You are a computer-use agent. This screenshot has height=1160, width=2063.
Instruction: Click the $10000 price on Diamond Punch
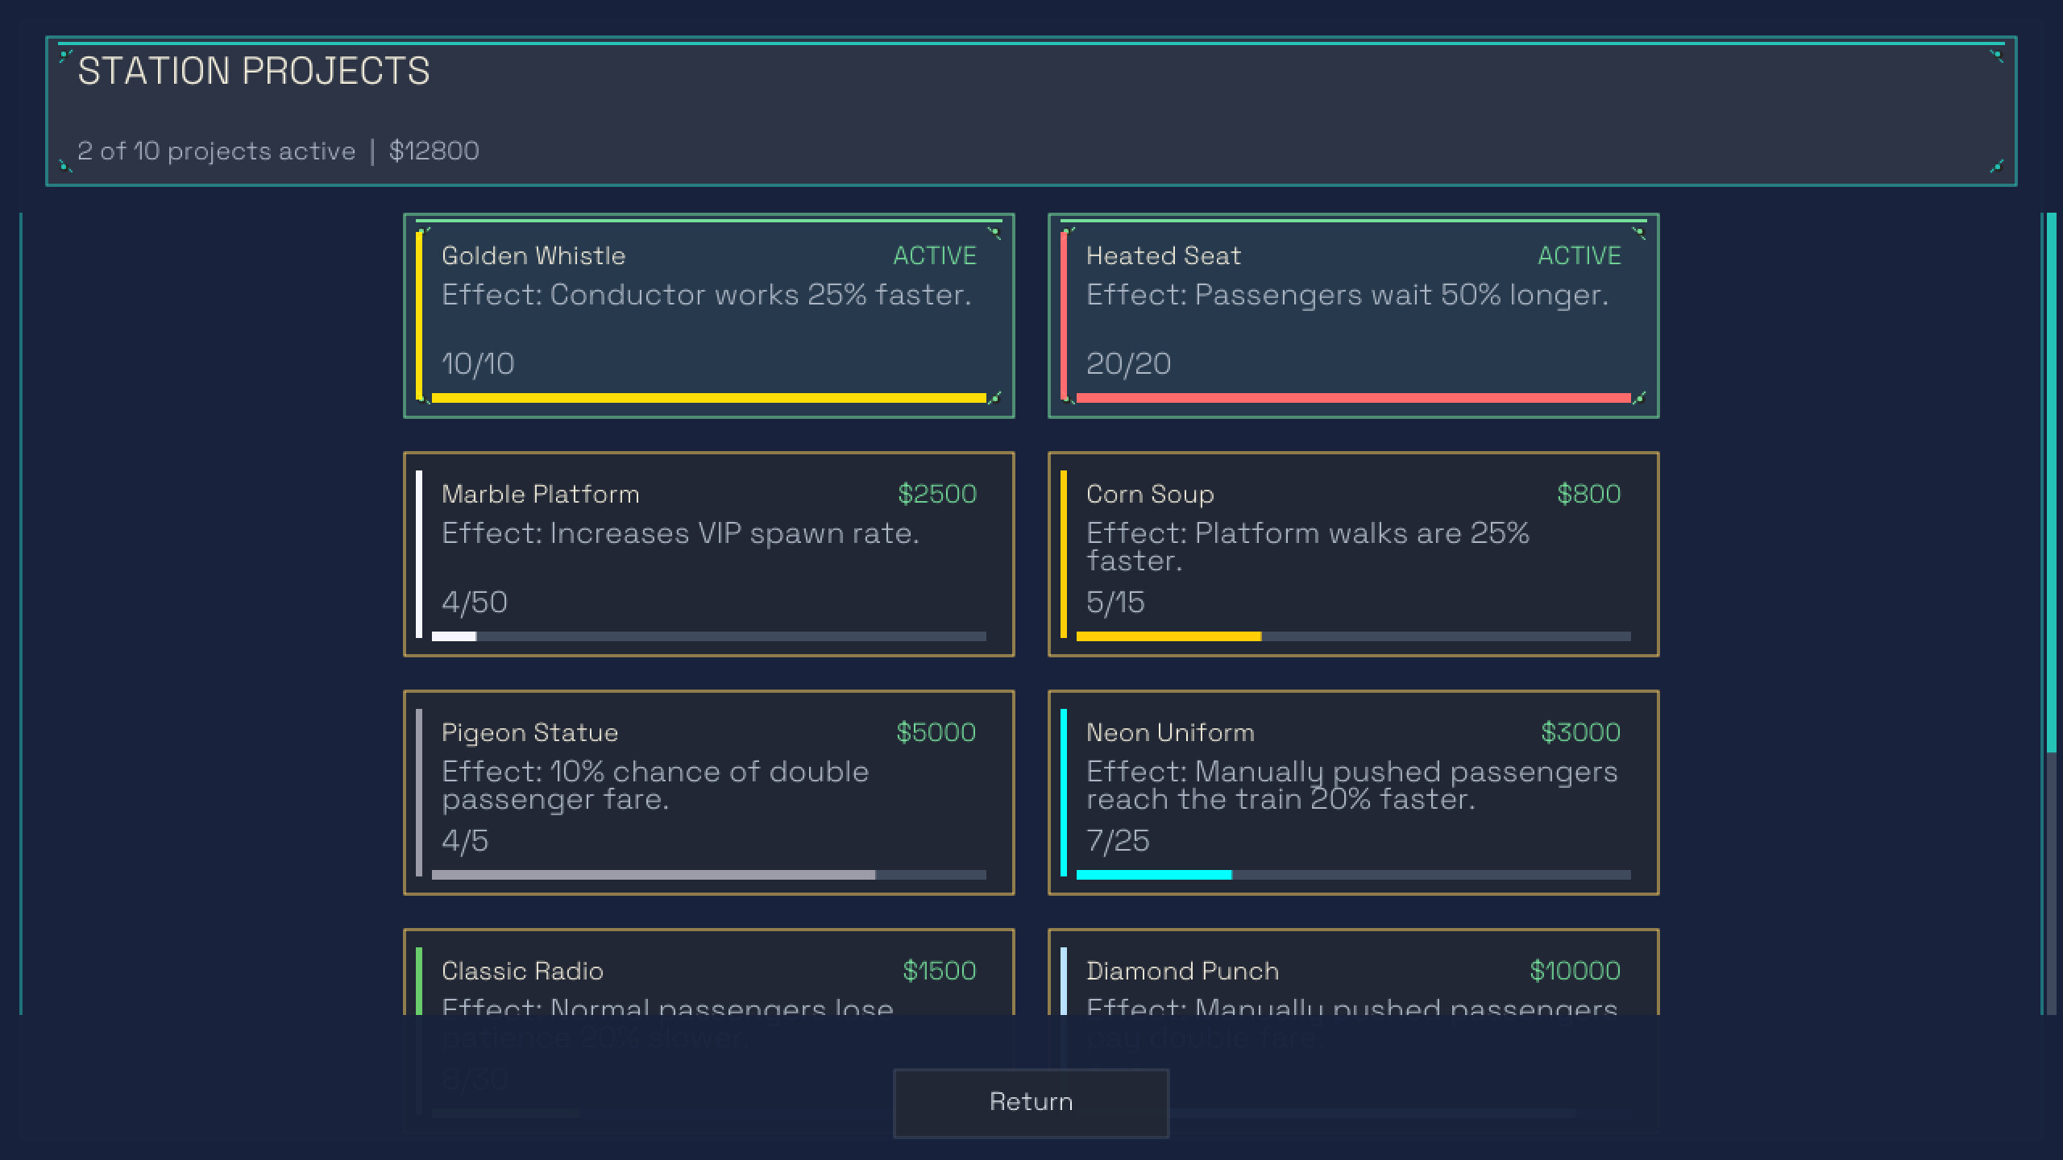click(1575, 971)
